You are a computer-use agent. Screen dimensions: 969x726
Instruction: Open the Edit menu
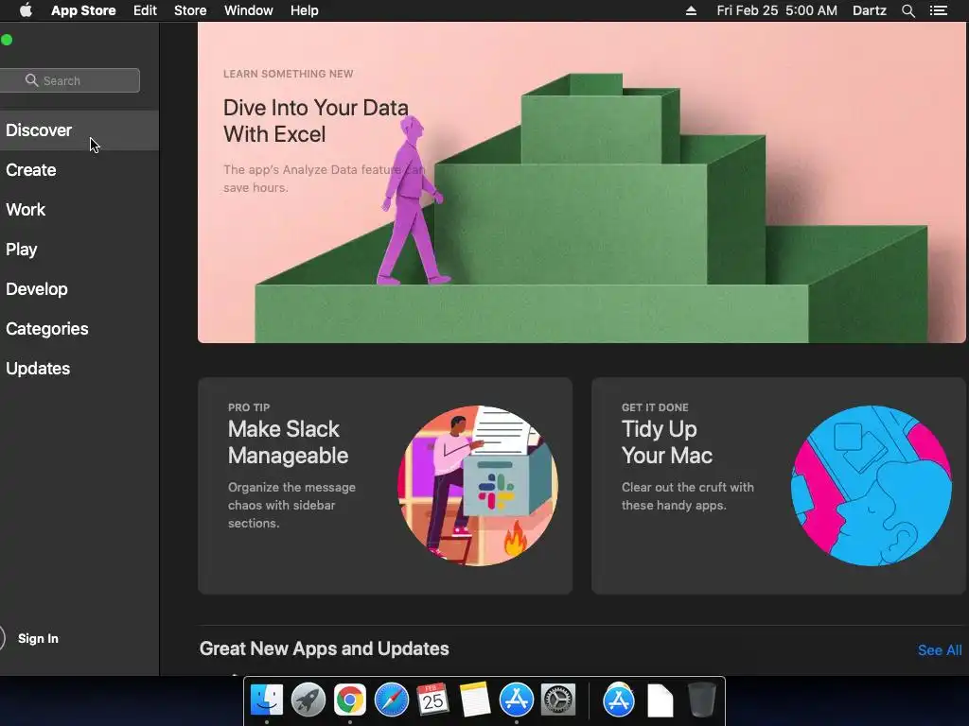(145, 10)
